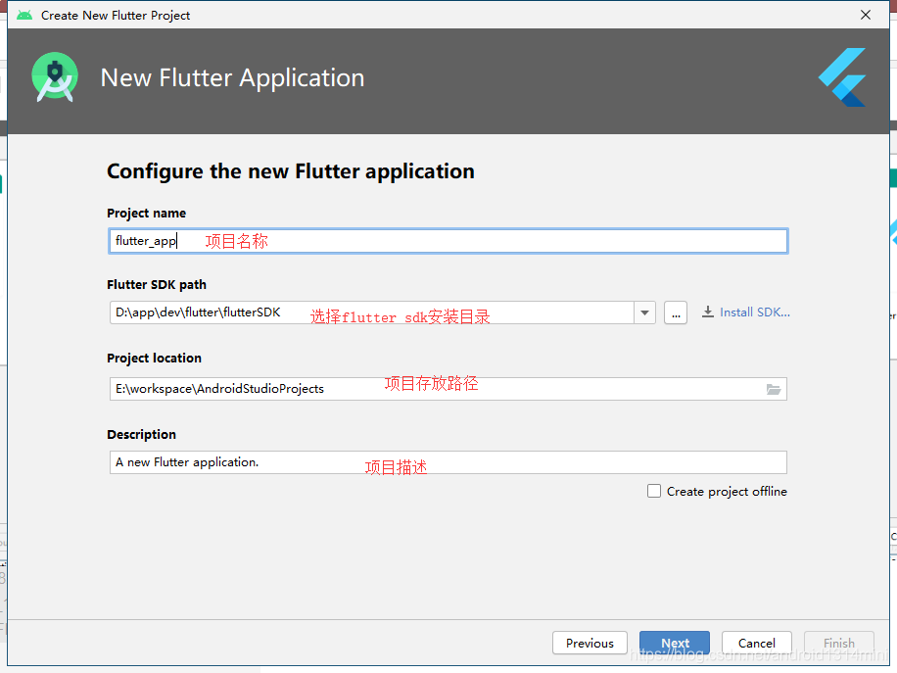This screenshot has width=897, height=673.
Task: Click the Android icon in title bar
Action: 24,16
